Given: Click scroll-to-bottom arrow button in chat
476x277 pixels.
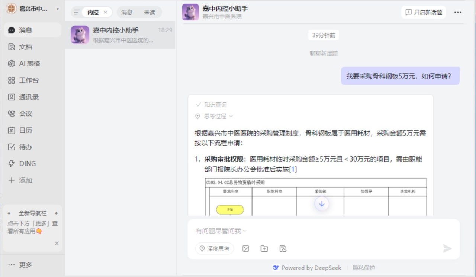Looking at the screenshot, I should click(x=322, y=203).
